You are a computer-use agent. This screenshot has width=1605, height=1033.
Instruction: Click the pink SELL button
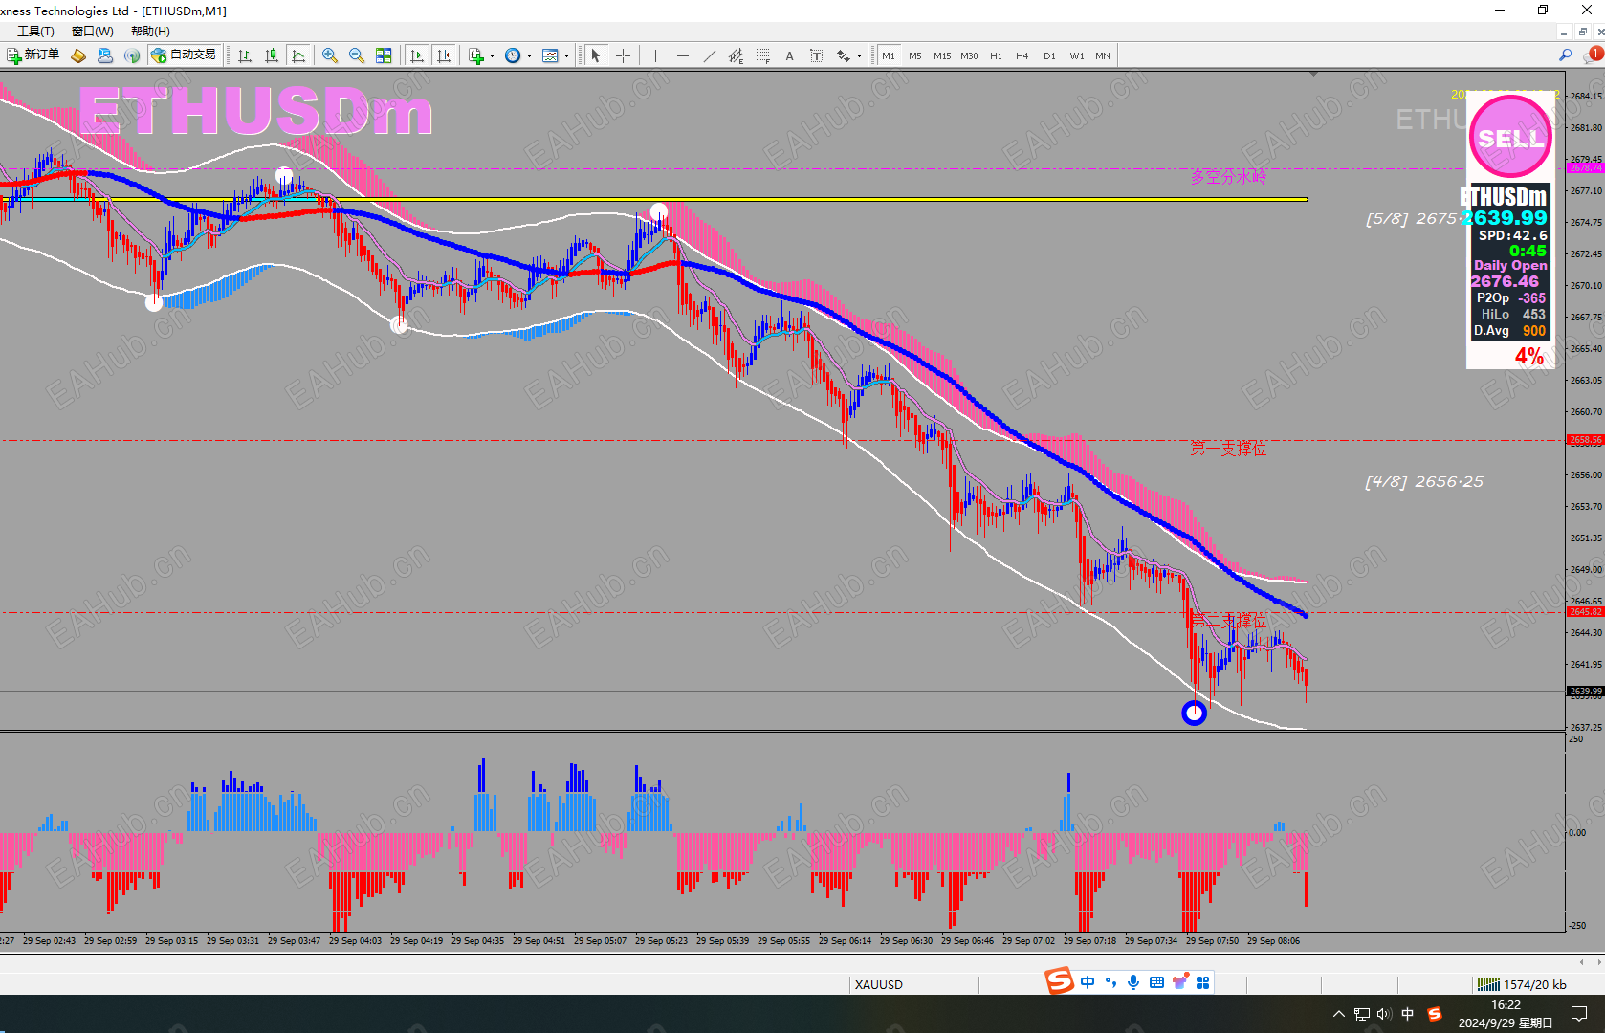pyautogui.click(x=1510, y=137)
